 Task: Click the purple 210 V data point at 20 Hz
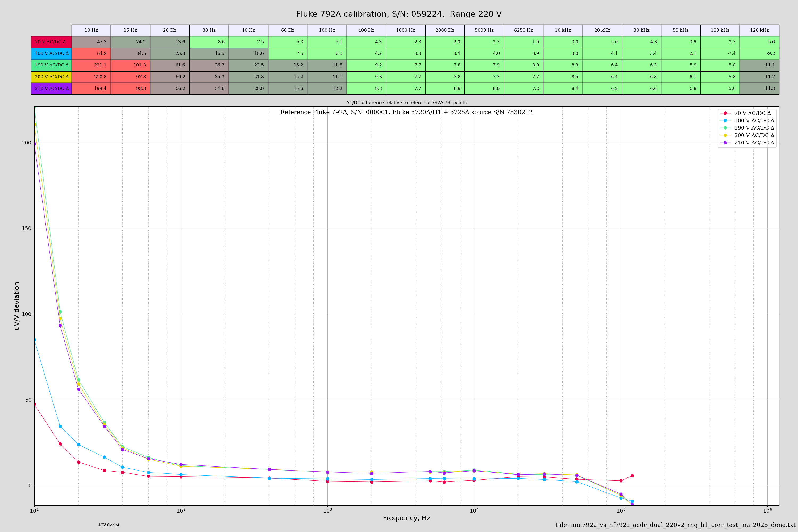coord(78,389)
